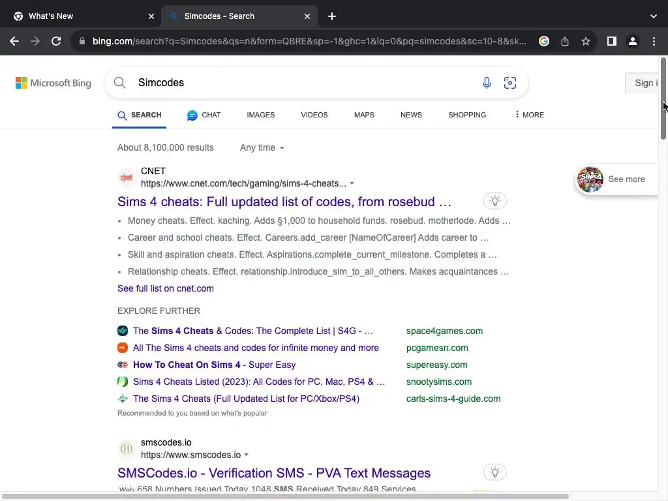668x501 pixels.
Task: Open visual search camera icon
Action: (510, 83)
